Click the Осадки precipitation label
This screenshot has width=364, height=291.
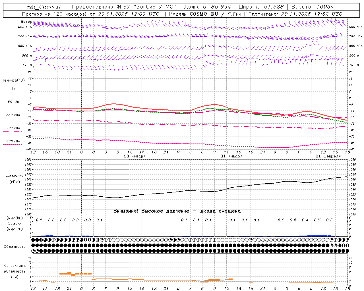coord(15,223)
